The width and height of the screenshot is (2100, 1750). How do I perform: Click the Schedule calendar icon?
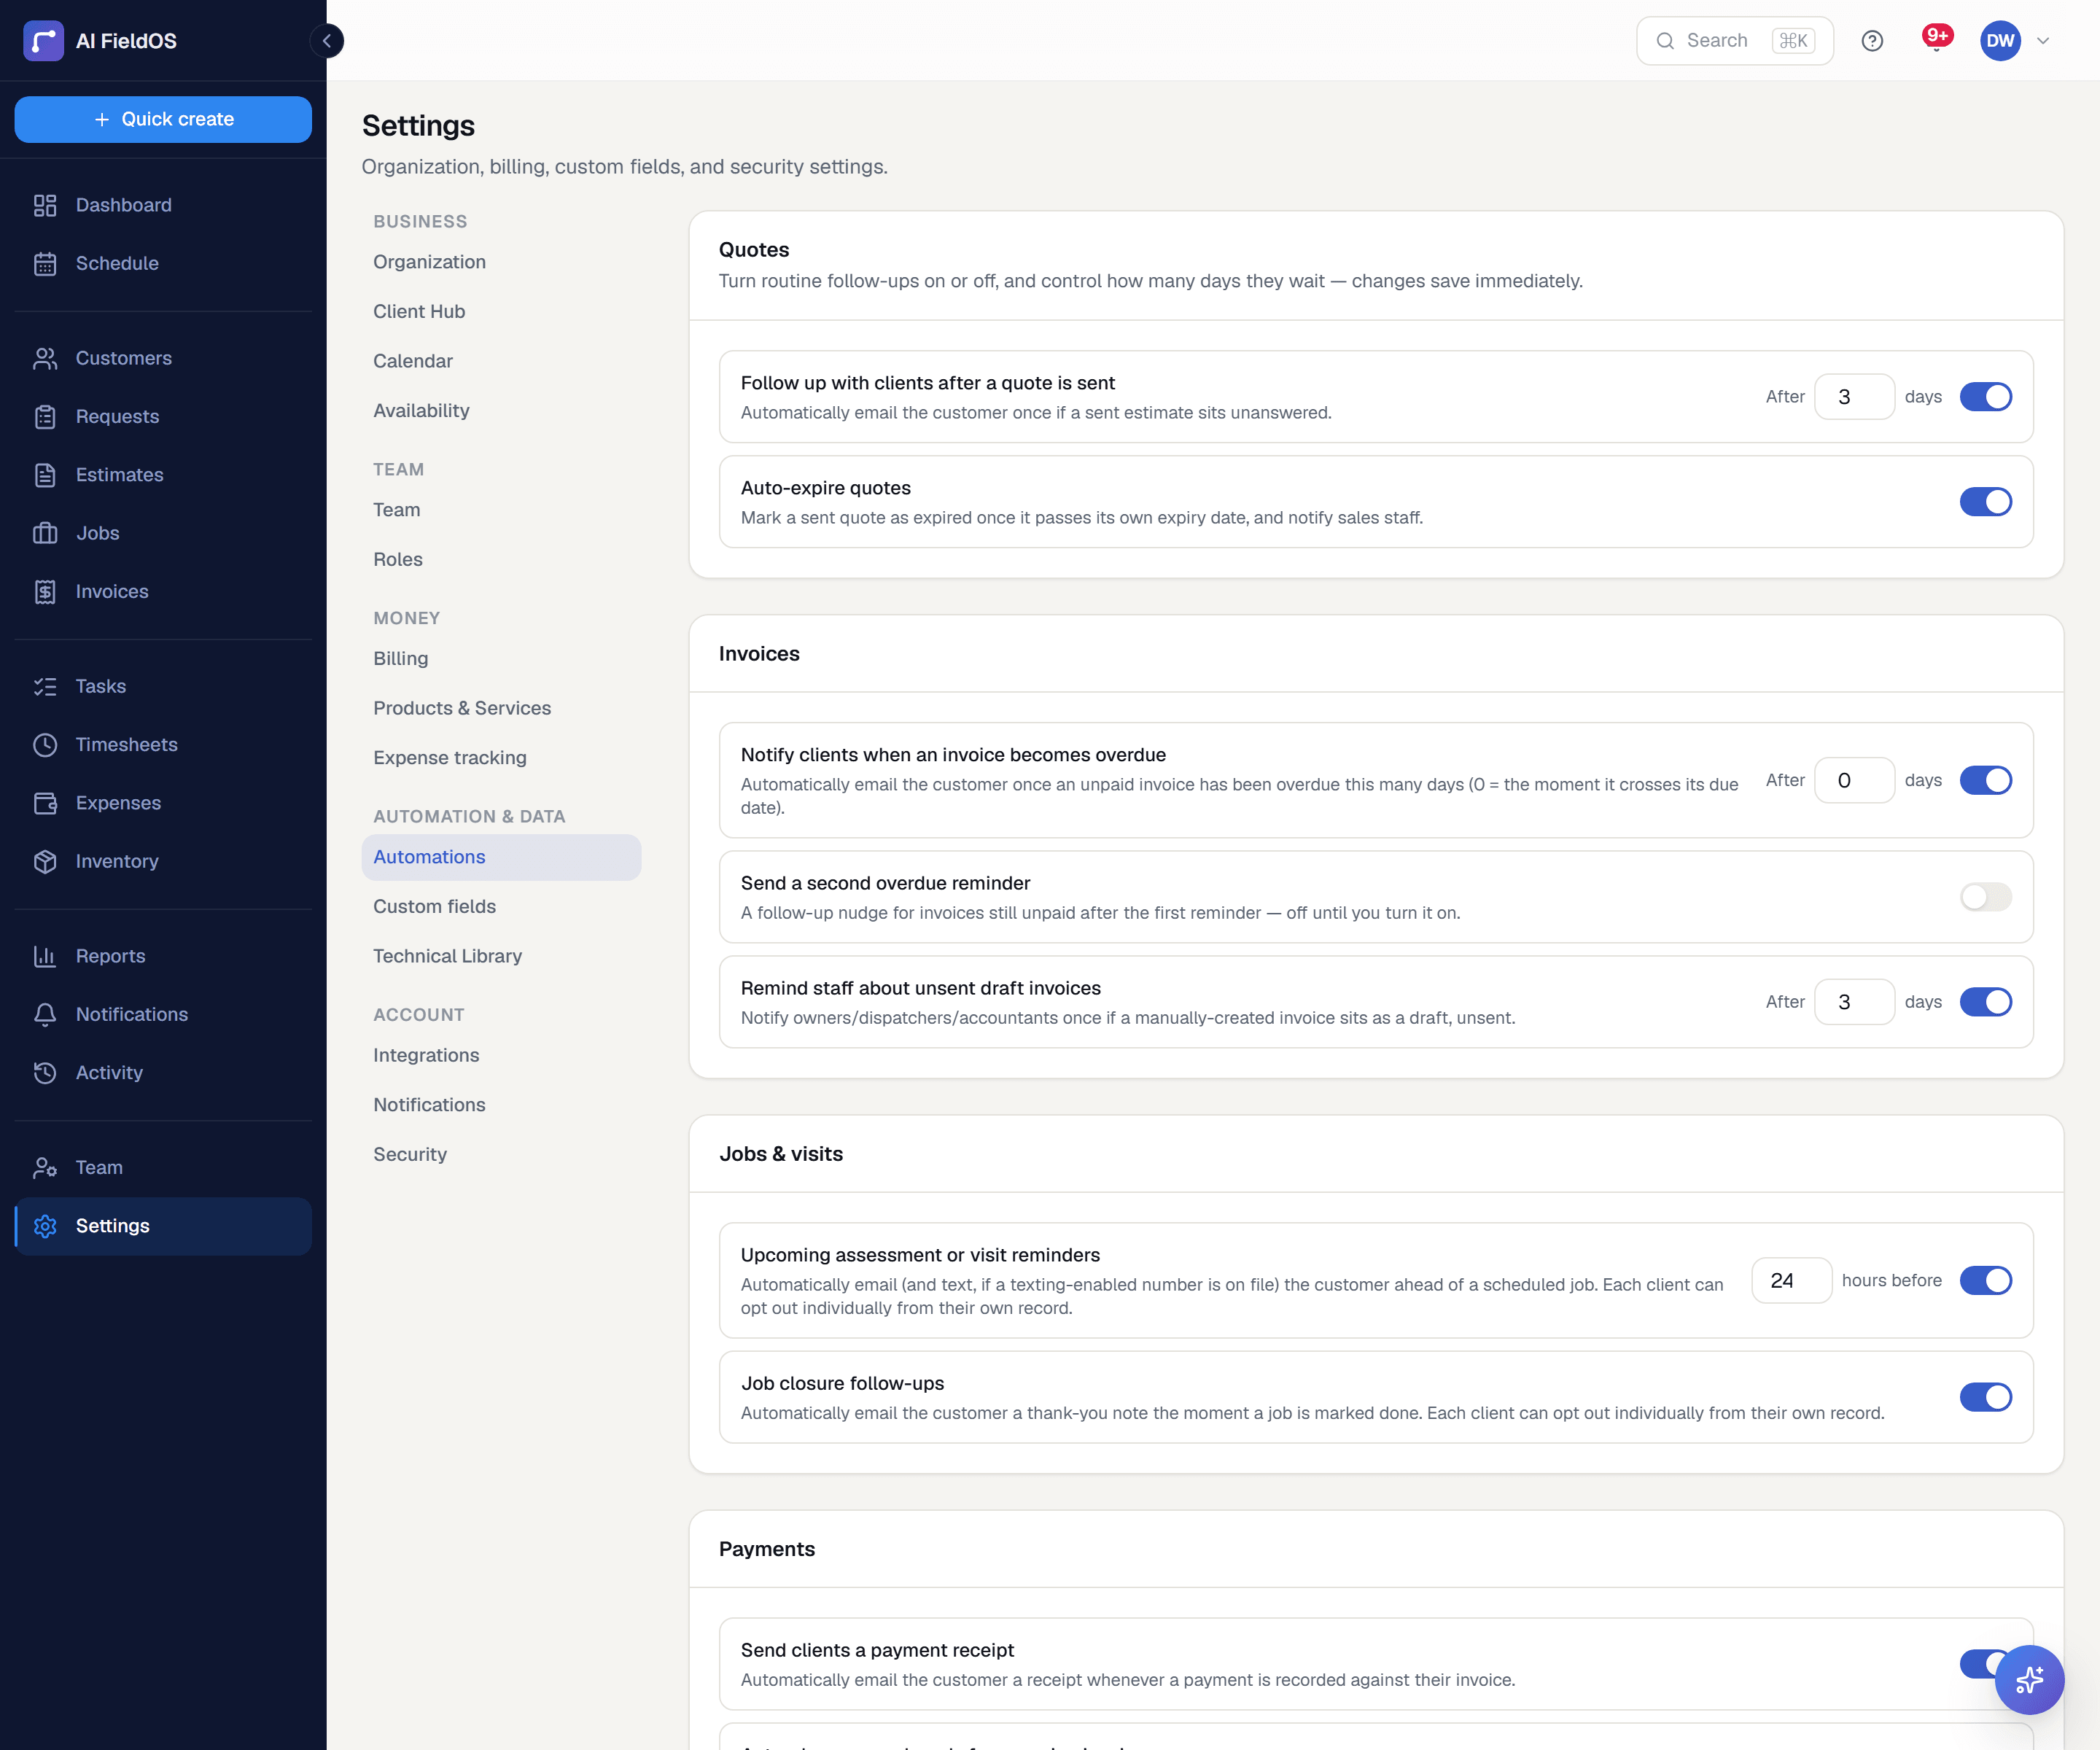pyautogui.click(x=45, y=263)
